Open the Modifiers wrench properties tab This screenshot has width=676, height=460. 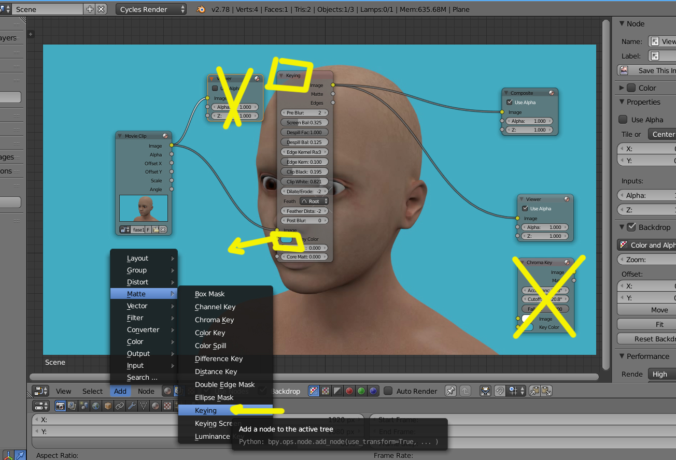pos(132,406)
